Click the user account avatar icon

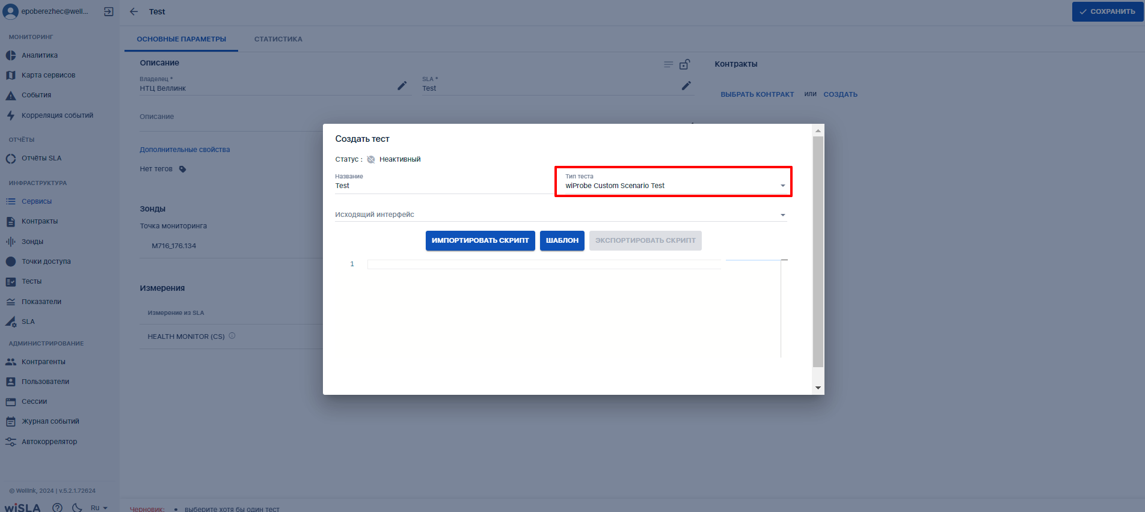pyautogui.click(x=10, y=11)
